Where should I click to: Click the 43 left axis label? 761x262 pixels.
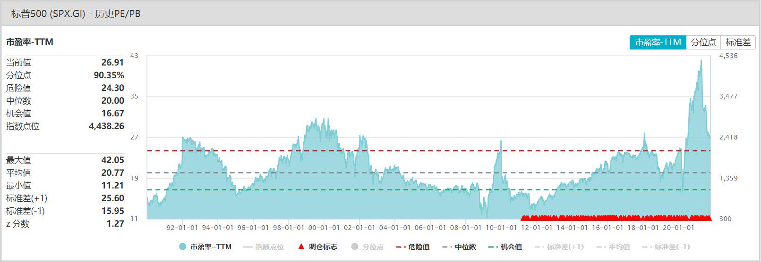pos(134,56)
